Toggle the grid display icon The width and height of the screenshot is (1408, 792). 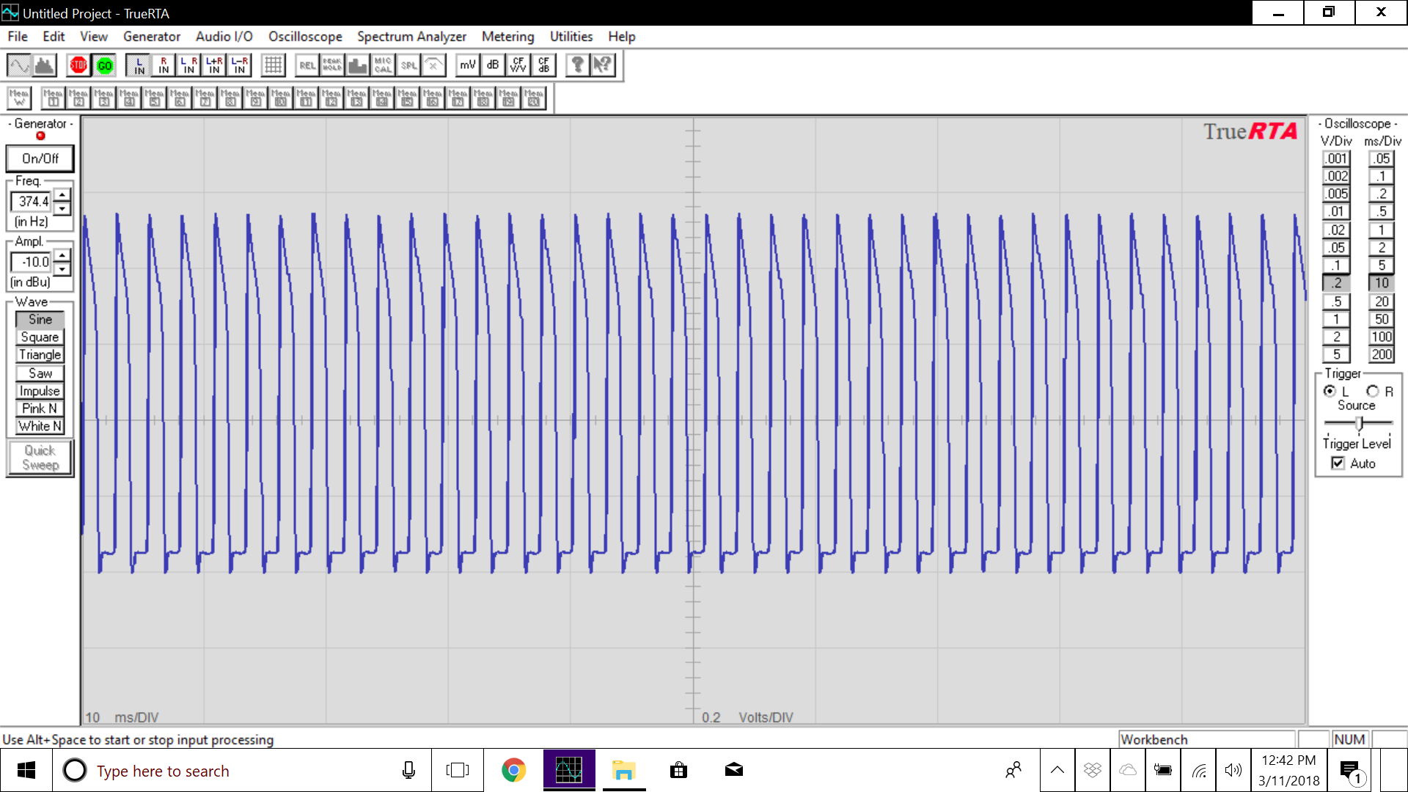point(273,66)
